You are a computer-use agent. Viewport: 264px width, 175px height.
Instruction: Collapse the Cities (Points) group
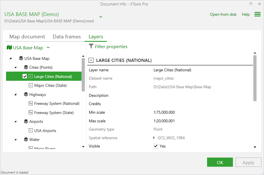pyautogui.click(x=16, y=67)
